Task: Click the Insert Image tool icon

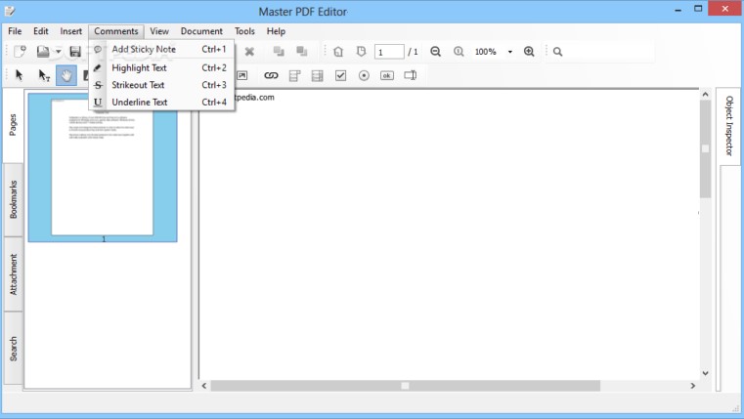Action: [x=242, y=75]
